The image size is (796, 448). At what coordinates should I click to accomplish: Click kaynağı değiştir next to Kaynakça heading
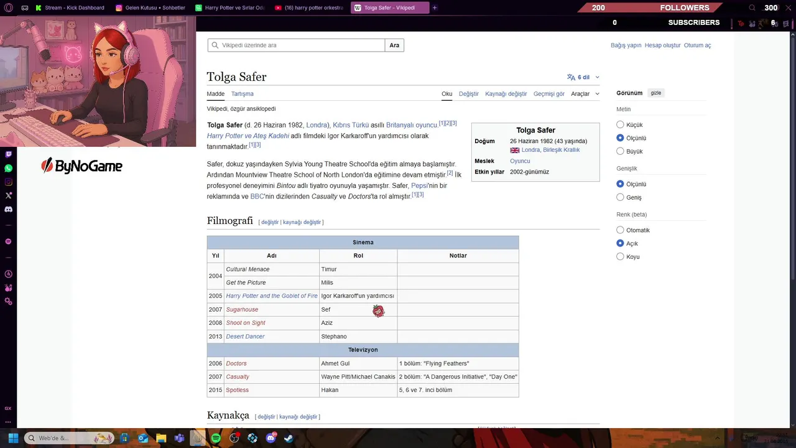point(298,417)
